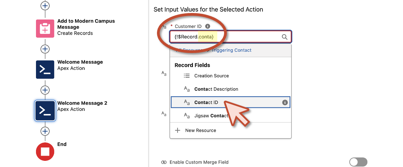The height and width of the screenshot is (167, 403).
Task: Show Customer ID info tooltip icon
Action: (208, 26)
